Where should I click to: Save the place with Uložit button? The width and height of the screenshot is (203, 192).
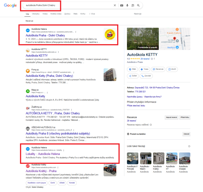(172, 69)
